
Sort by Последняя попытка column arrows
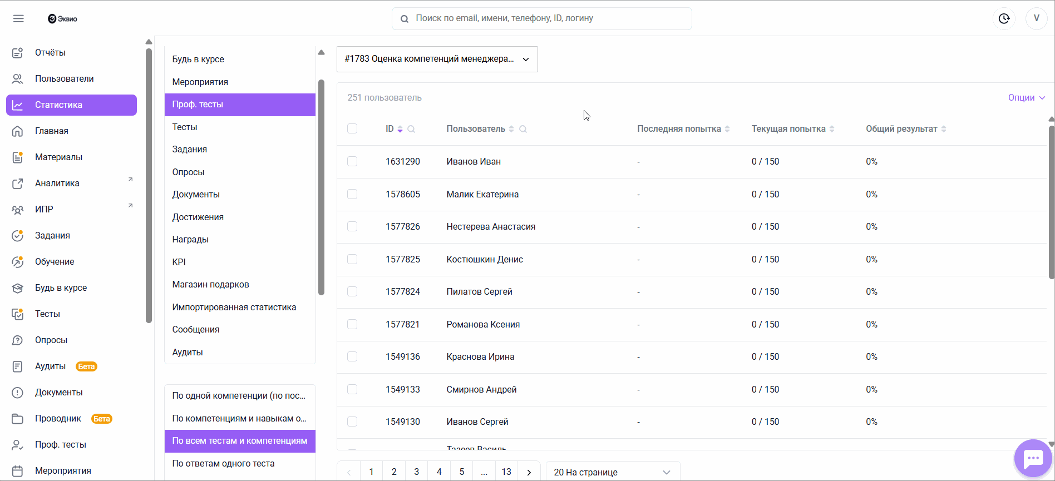tap(727, 129)
